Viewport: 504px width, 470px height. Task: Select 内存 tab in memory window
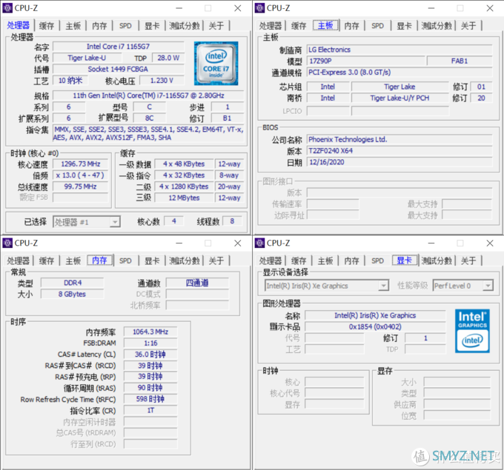click(x=99, y=261)
